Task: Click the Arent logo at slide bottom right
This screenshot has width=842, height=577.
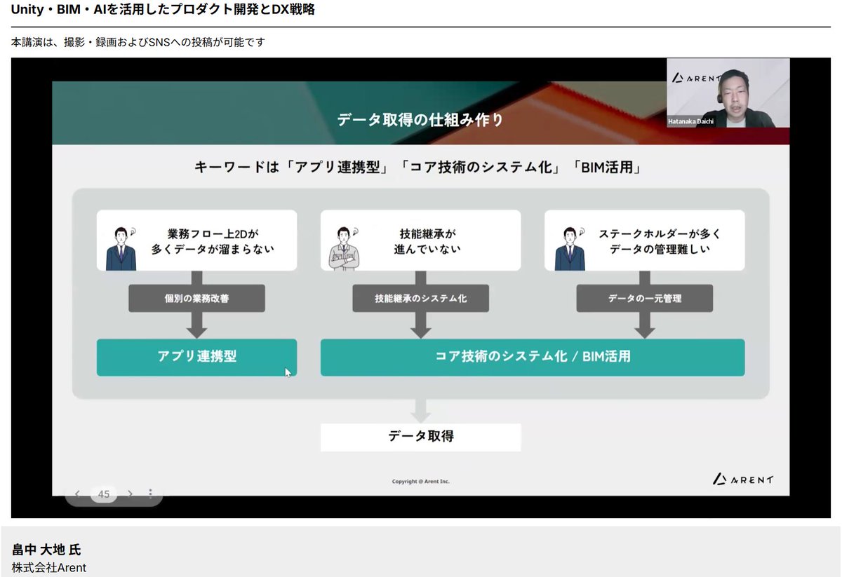Action: click(x=744, y=480)
